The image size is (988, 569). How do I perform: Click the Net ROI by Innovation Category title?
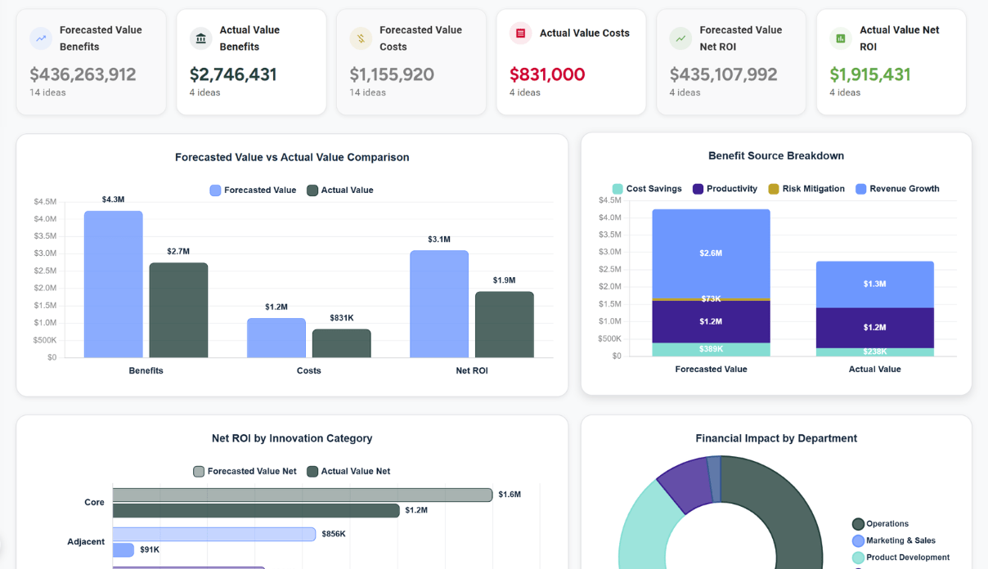(292, 438)
